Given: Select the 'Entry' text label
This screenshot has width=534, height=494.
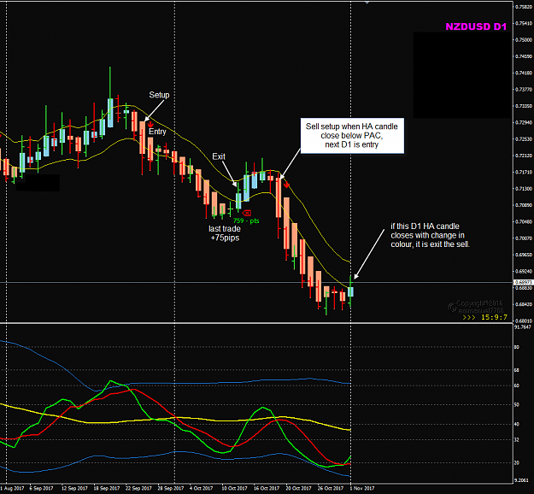Looking at the screenshot, I should (157, 132).
